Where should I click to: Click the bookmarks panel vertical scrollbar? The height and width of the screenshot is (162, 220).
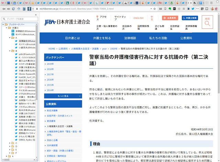(37, 63)
